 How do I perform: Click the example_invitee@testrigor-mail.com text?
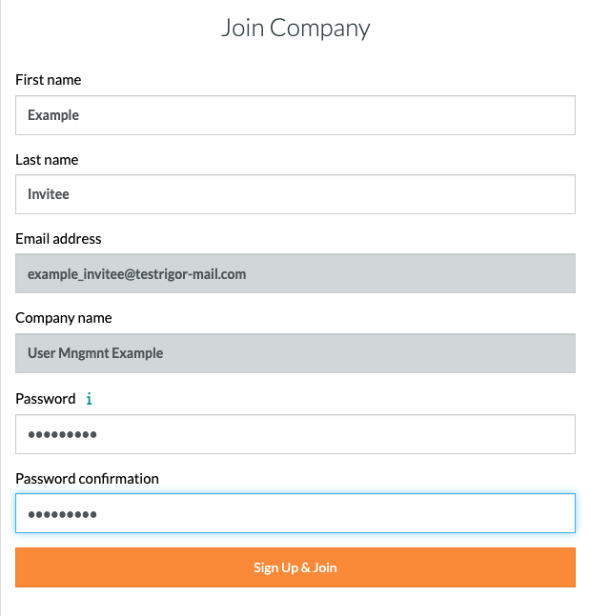pyautogui.click(x=136, y=273)
